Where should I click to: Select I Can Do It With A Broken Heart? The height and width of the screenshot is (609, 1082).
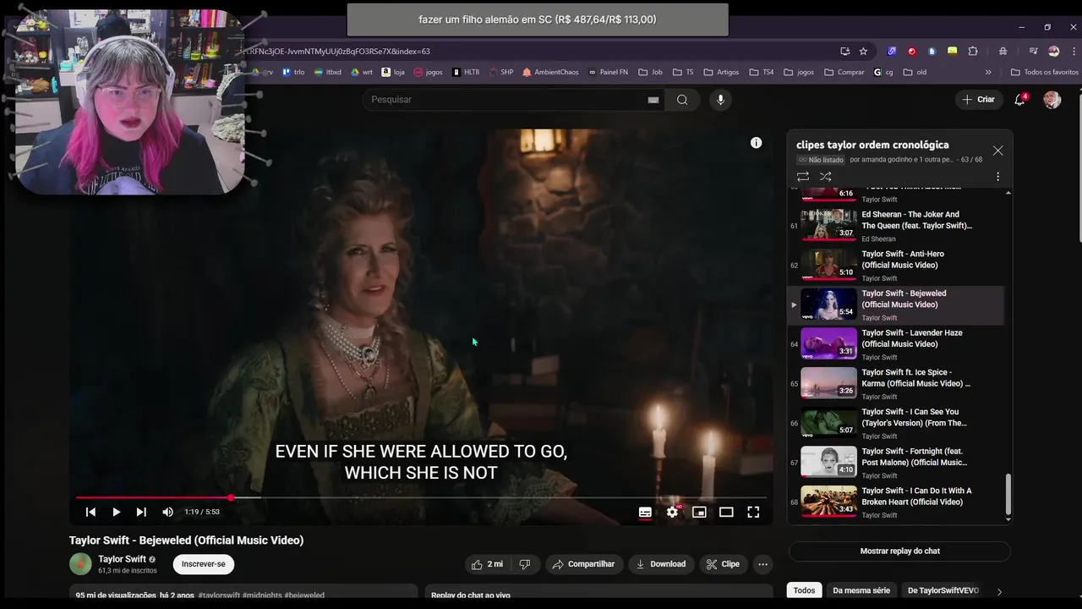(896, 502)
